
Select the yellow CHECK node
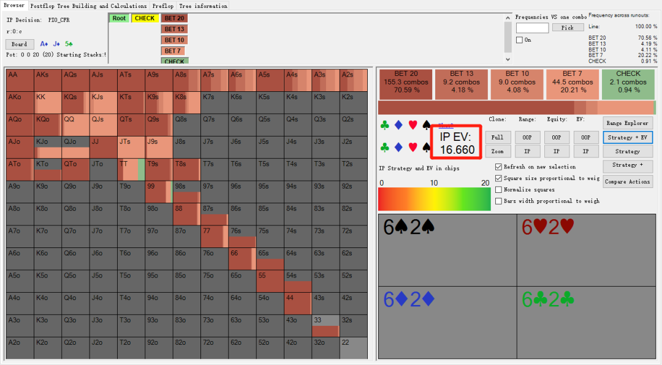click(145, 18)
